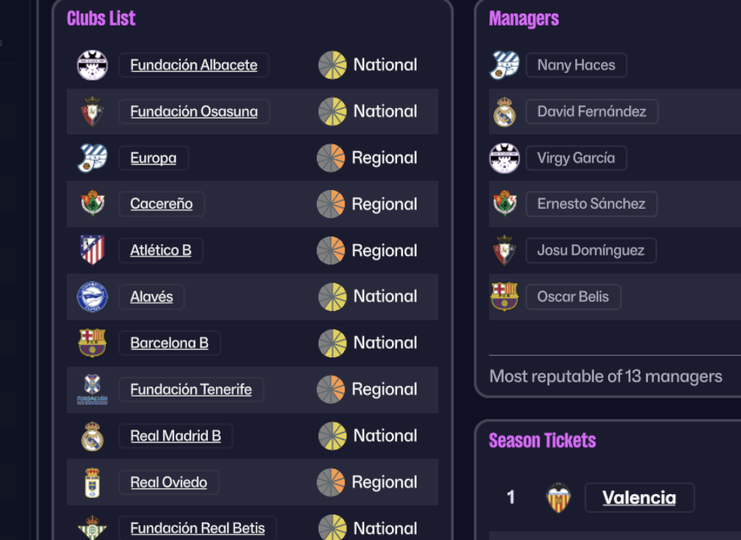Open the Real Madrid B club link

[176, 436]
